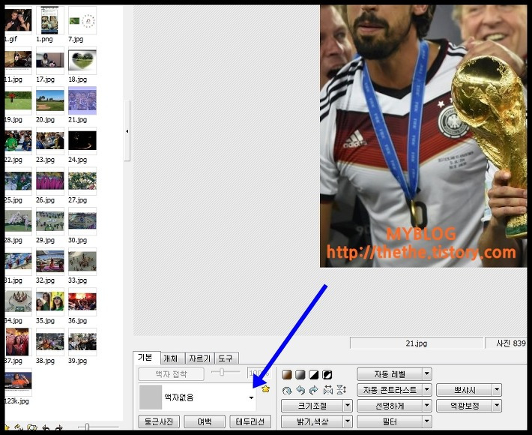Expand the 크기조절 dropdown arrow

tap(348, 406)
